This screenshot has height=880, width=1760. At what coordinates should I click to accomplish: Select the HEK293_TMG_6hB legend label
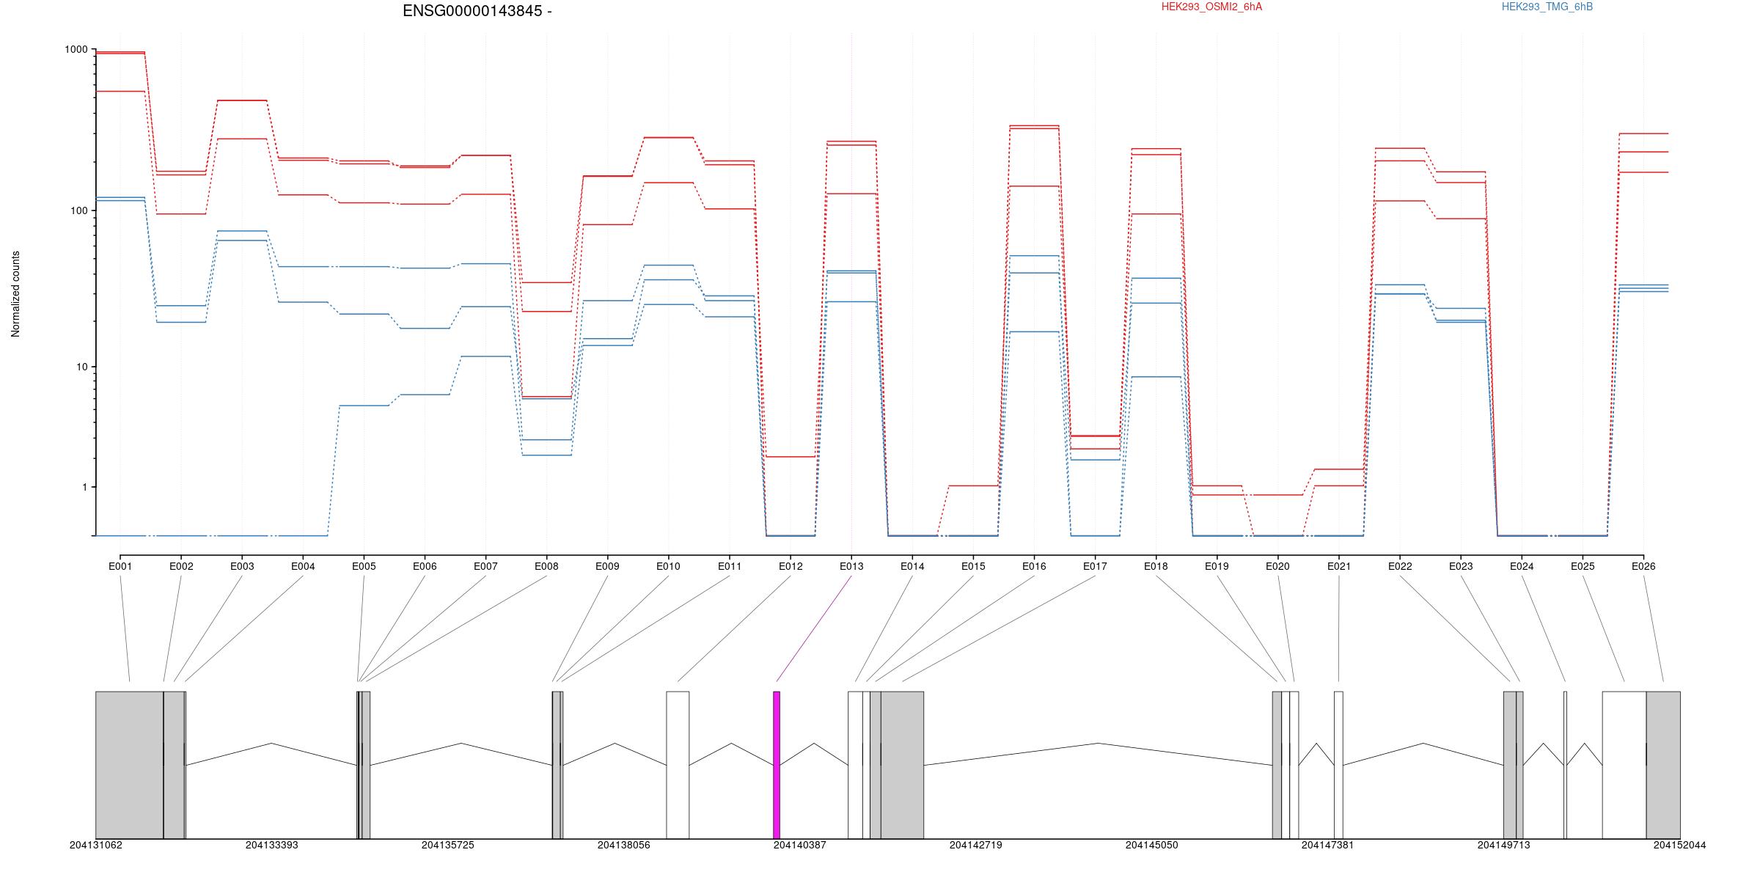[1547, 7]
